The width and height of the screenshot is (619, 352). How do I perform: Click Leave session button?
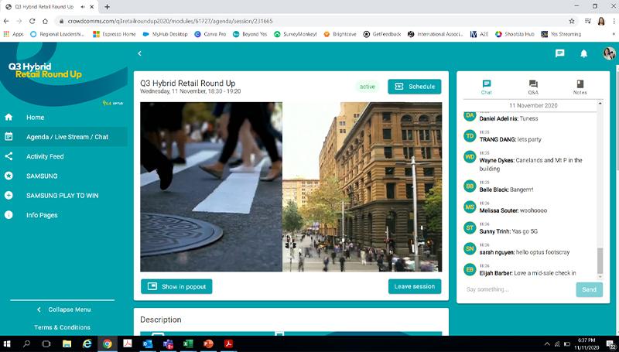pos(415,286)
